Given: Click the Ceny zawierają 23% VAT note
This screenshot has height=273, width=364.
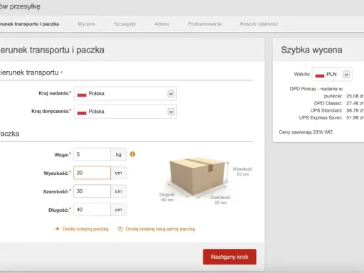Looking at the screenshot, I should 306,132.
